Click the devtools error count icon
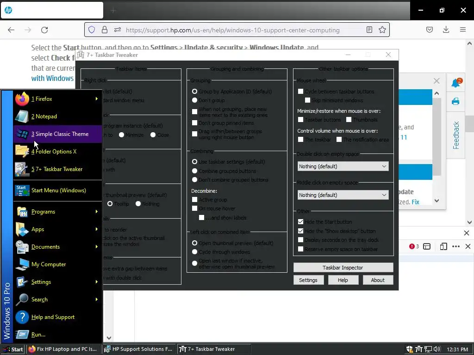474x355 pixels. 413,246
